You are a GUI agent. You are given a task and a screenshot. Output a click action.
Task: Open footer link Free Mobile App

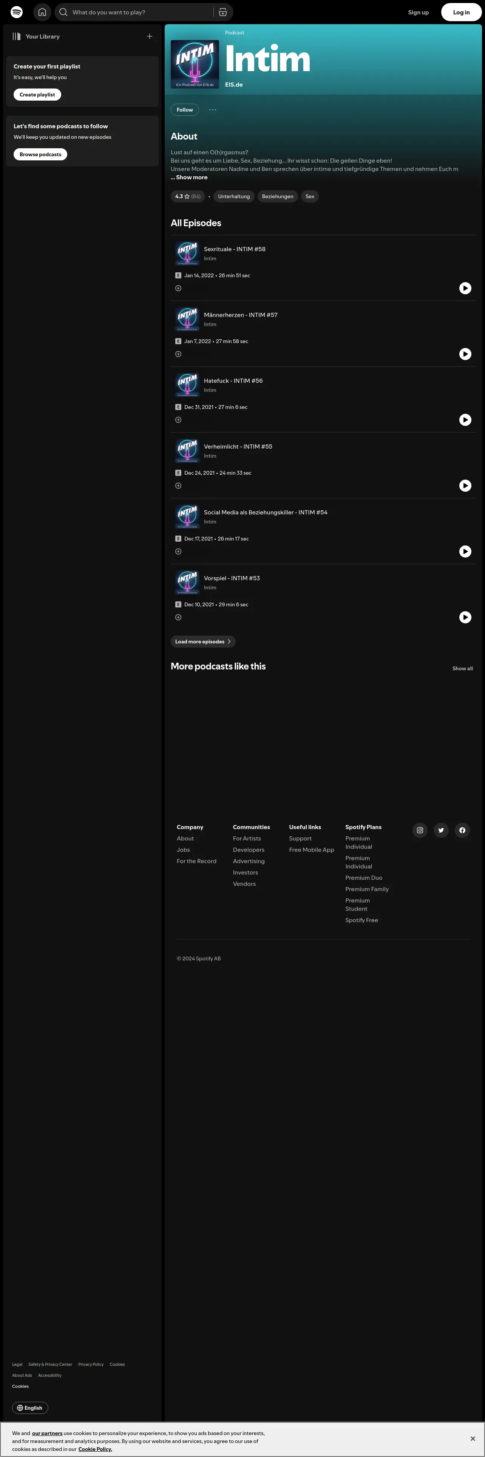(312, 850)
